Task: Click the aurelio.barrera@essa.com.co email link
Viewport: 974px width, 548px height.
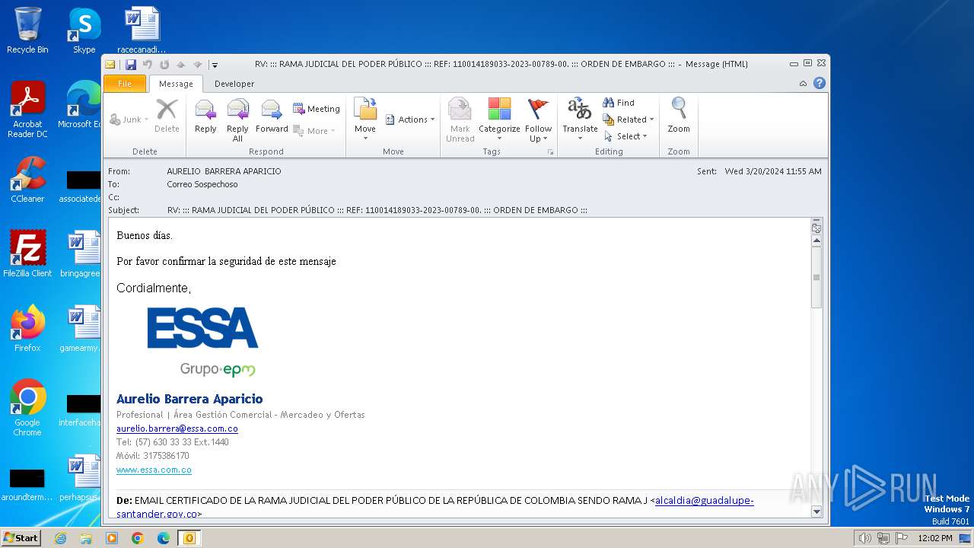Action: 177,429
